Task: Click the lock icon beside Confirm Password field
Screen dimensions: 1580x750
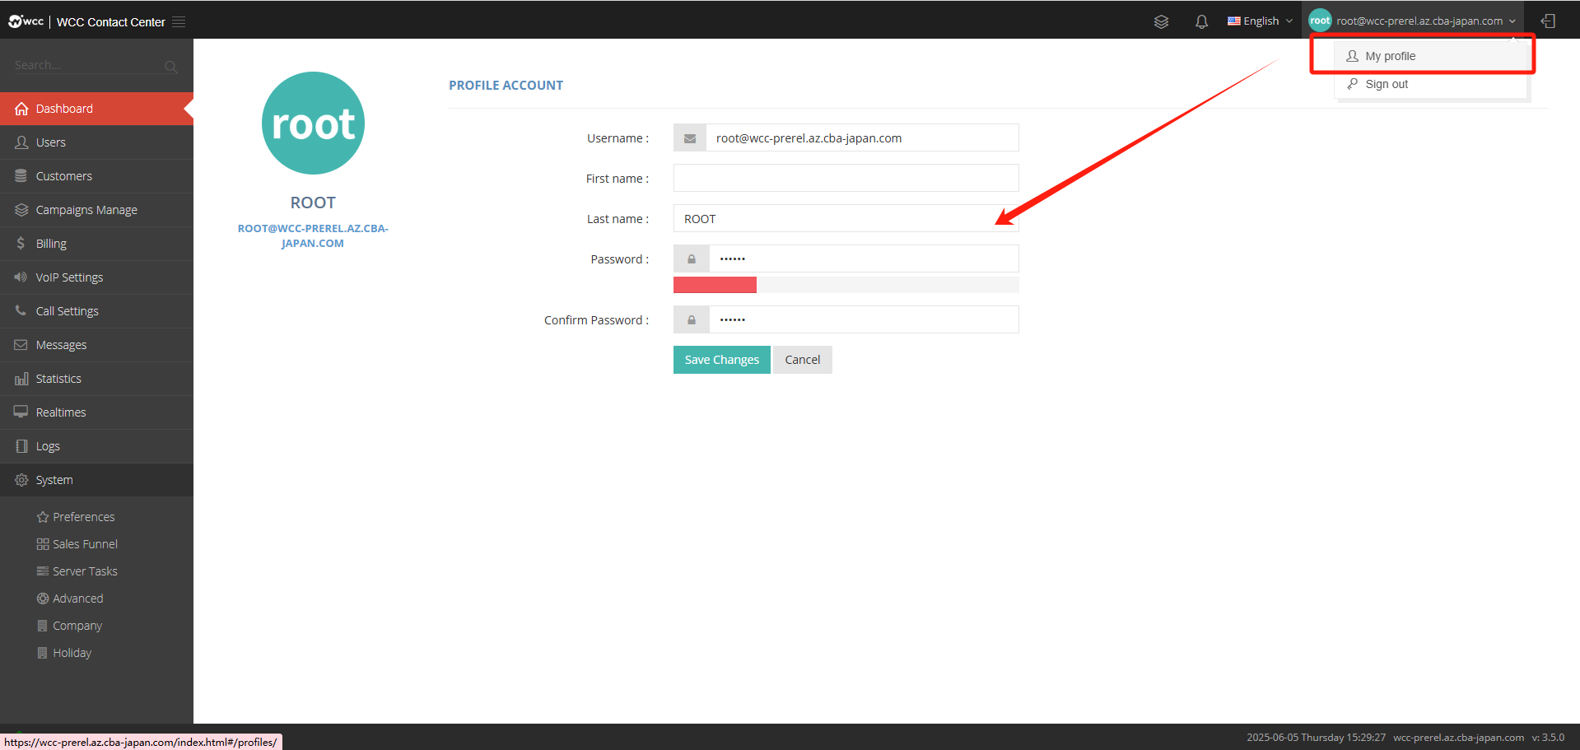Action: click(692, 320)
